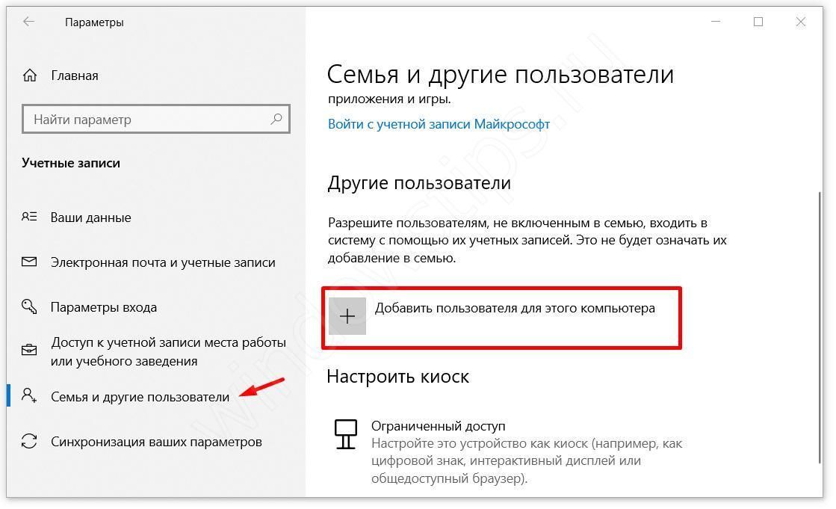Viewport: 836px width, 509px height.
Task: Click the briefcase icon for work account access
Action: tap(29, 351)
